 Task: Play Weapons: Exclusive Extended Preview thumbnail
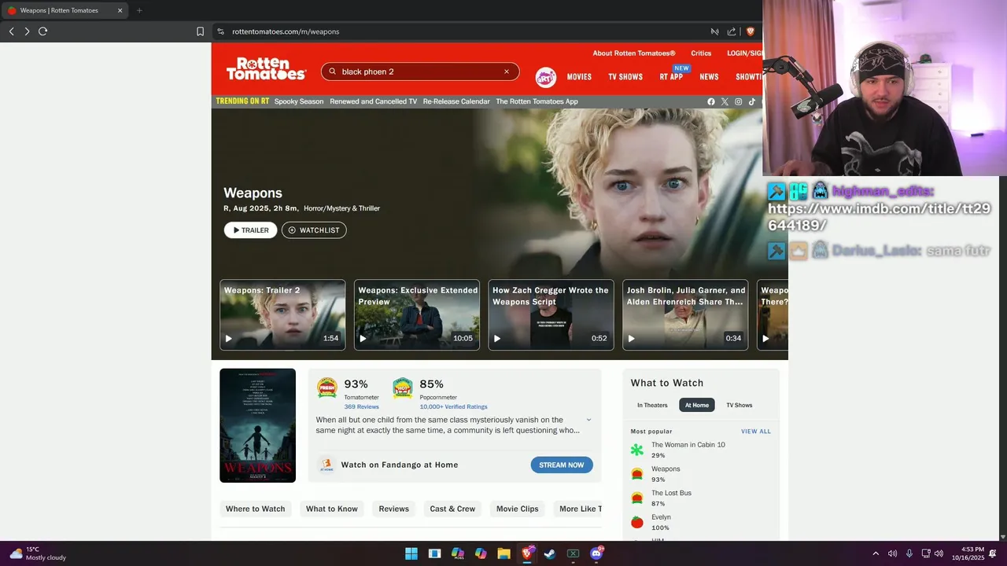[417, 315]
